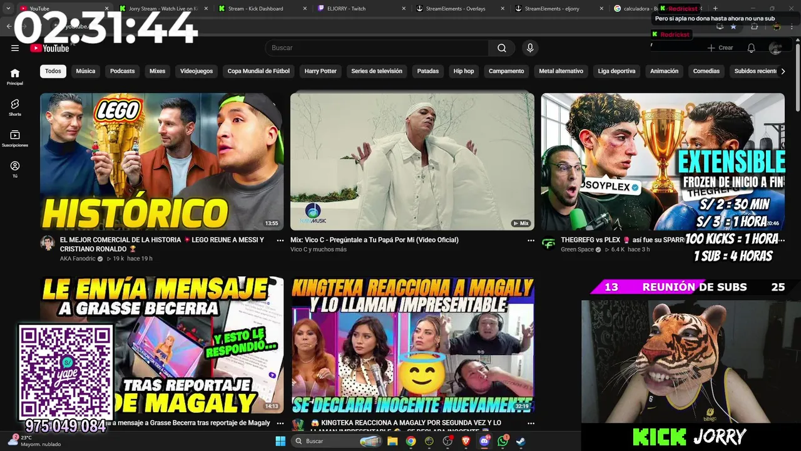The width and height of the screenshot is (801, 451).
Task: Open weather widget showing 23°C
Action: [x=34, y=441]
